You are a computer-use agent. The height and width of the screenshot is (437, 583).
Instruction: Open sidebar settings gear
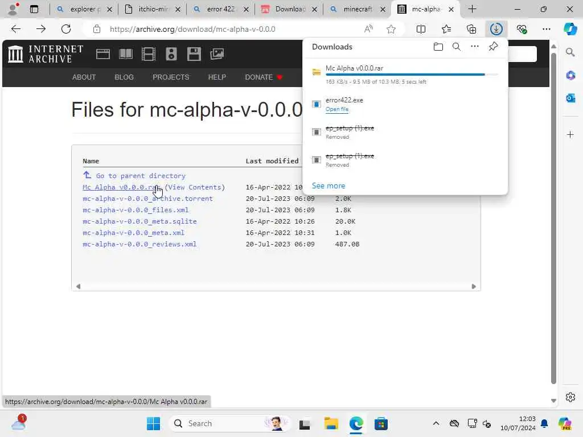click(570, 397)
